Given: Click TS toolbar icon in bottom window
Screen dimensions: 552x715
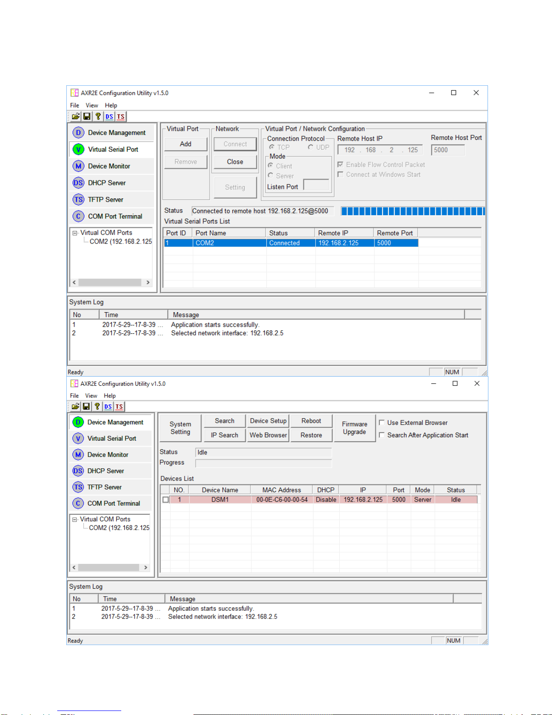Looking at the screenshot, I should [119, 406].
